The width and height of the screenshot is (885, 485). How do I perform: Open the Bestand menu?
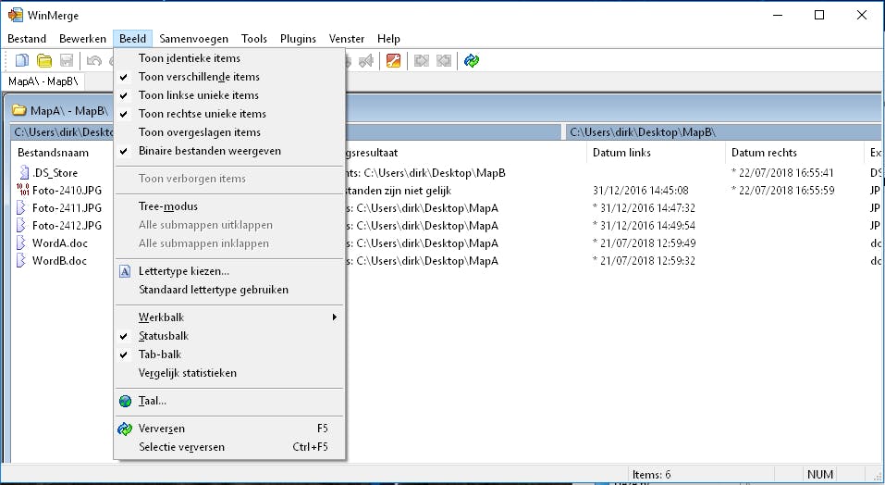27,38
